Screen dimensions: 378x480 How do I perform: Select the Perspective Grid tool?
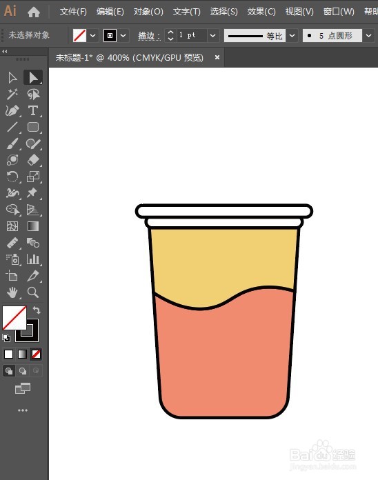point(32,210)
